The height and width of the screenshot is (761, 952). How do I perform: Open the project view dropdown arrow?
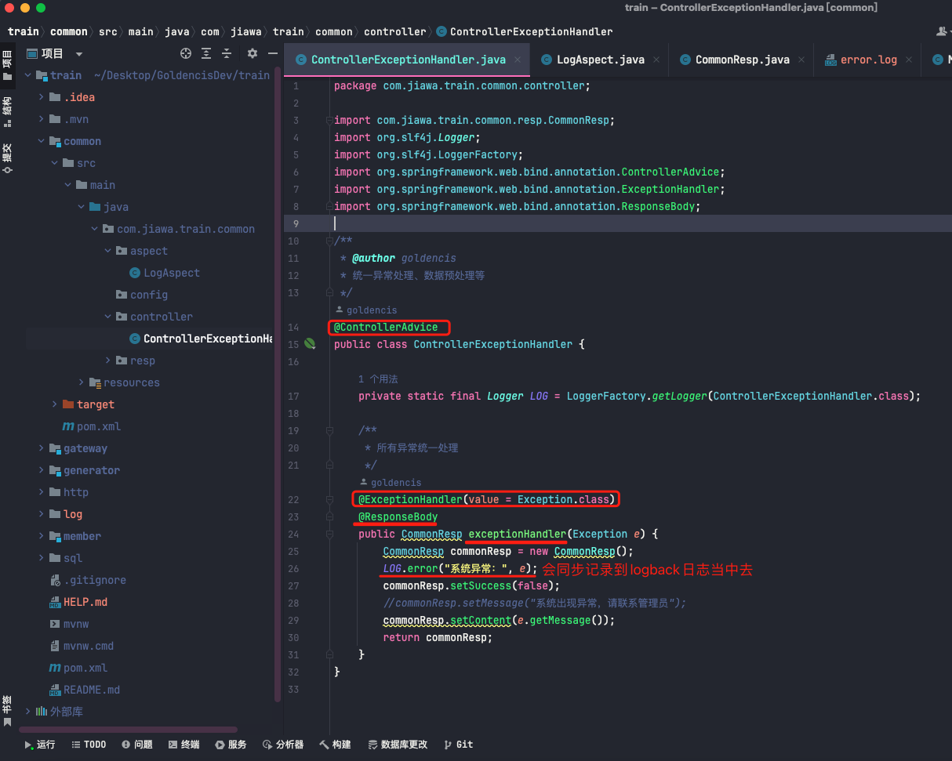tap(78, 54)
